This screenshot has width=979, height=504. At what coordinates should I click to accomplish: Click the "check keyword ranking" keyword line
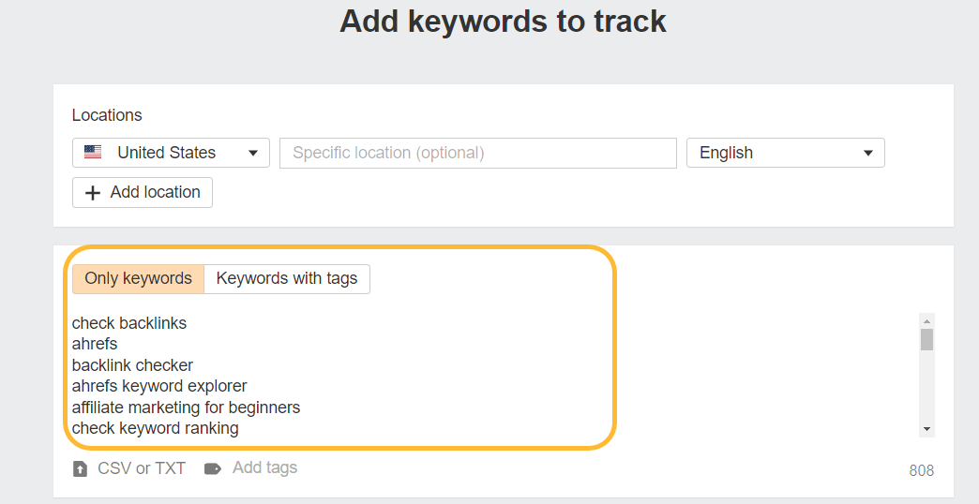(156, 428)
